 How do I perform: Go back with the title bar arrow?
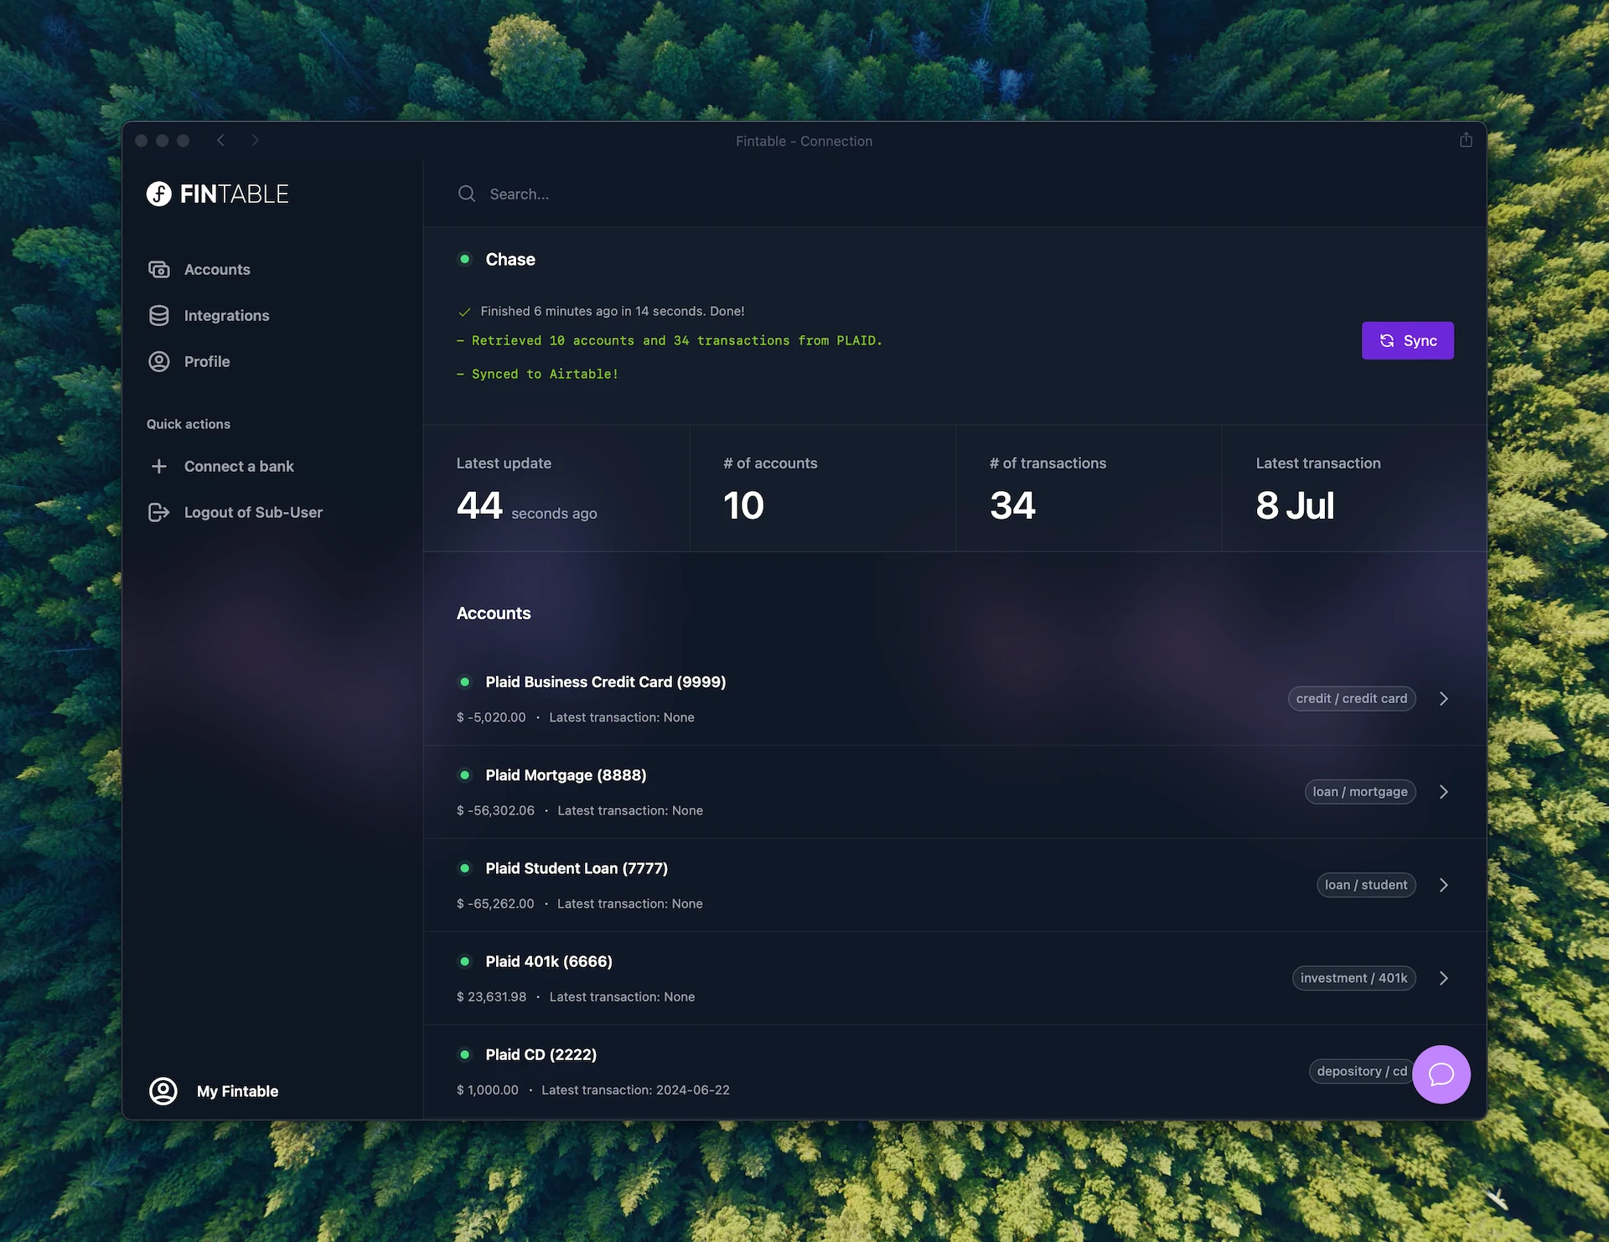pyautogui.click(x=220, y=140)
